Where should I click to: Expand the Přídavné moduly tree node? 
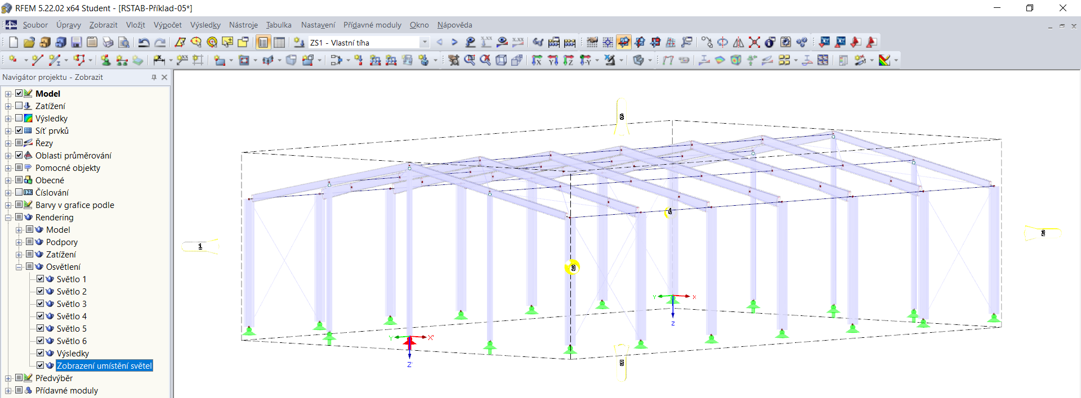[8, 391]
